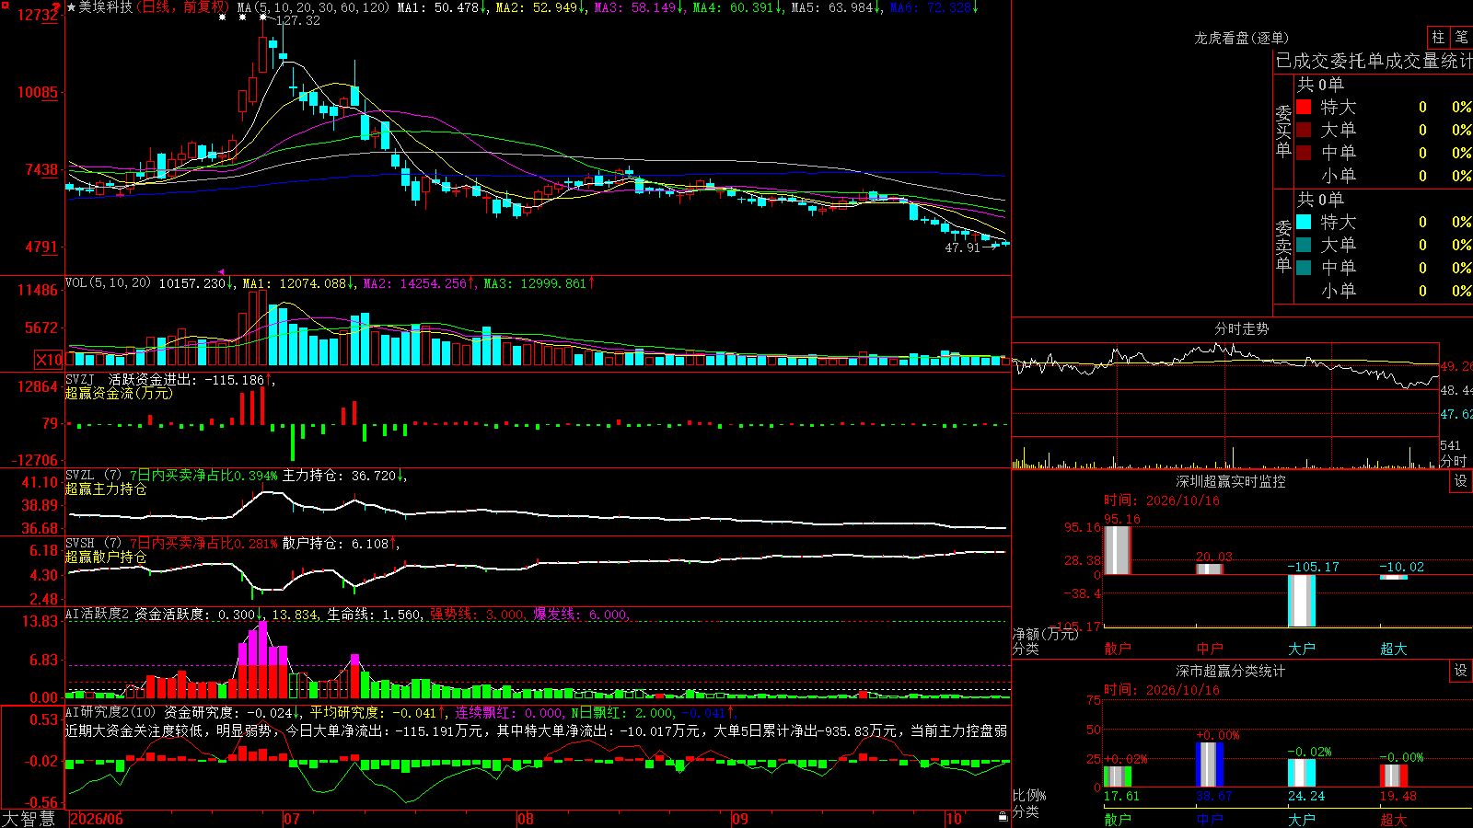Click the red 特大 buy-order color square

pyautogui.click(x=1304, y=107)
